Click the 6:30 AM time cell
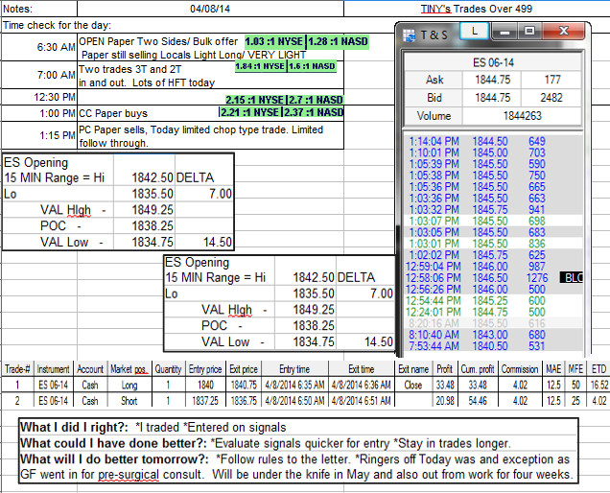The image size is (610, 493). pyautogui.click(x=39, y=47)
